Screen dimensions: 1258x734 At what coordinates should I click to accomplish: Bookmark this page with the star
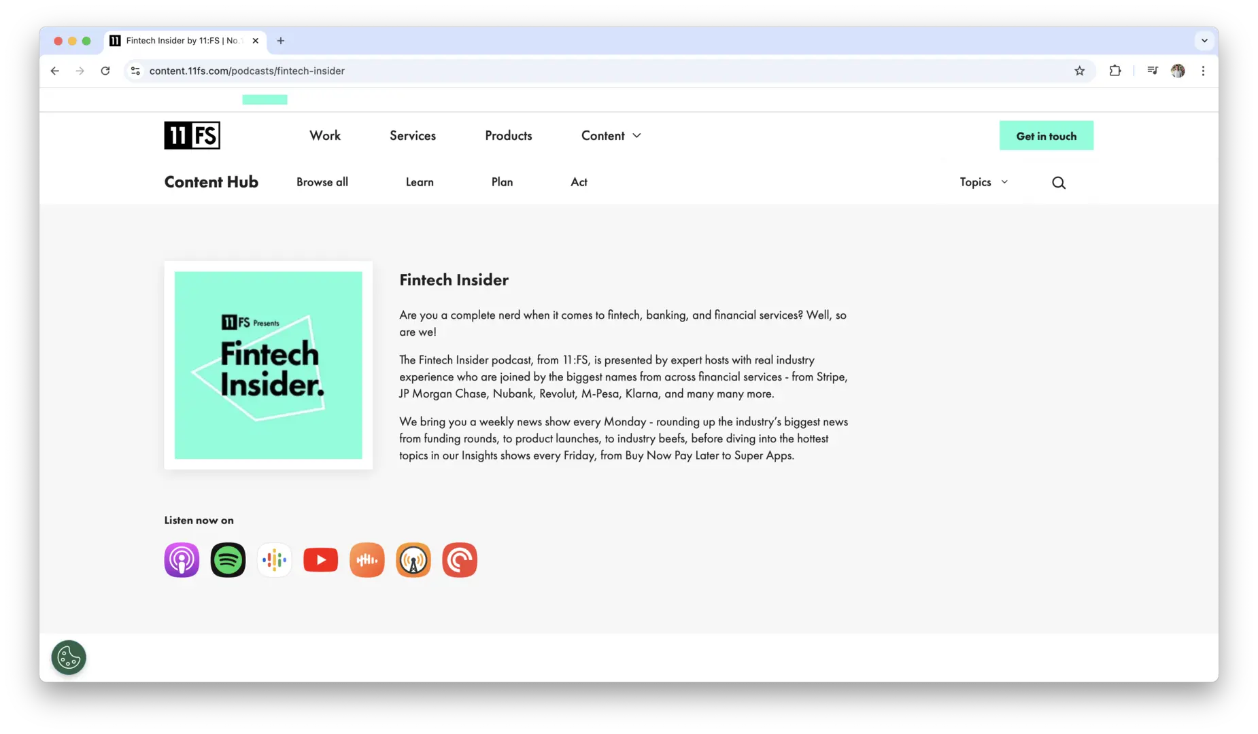click(x=1079, y=71)
